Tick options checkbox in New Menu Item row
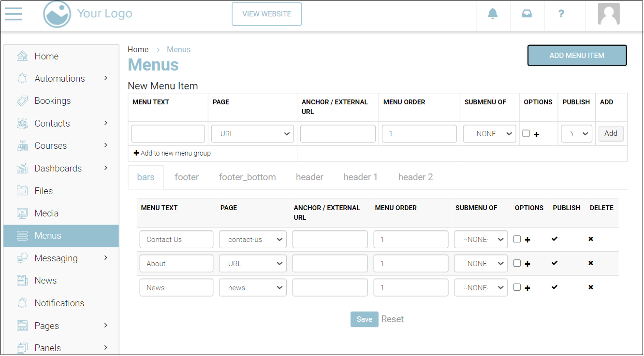This screenshot has width=644, height=356. coord(526,134)
